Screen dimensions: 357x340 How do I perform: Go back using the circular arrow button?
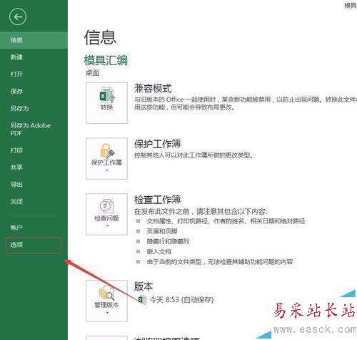coord(18,16)
